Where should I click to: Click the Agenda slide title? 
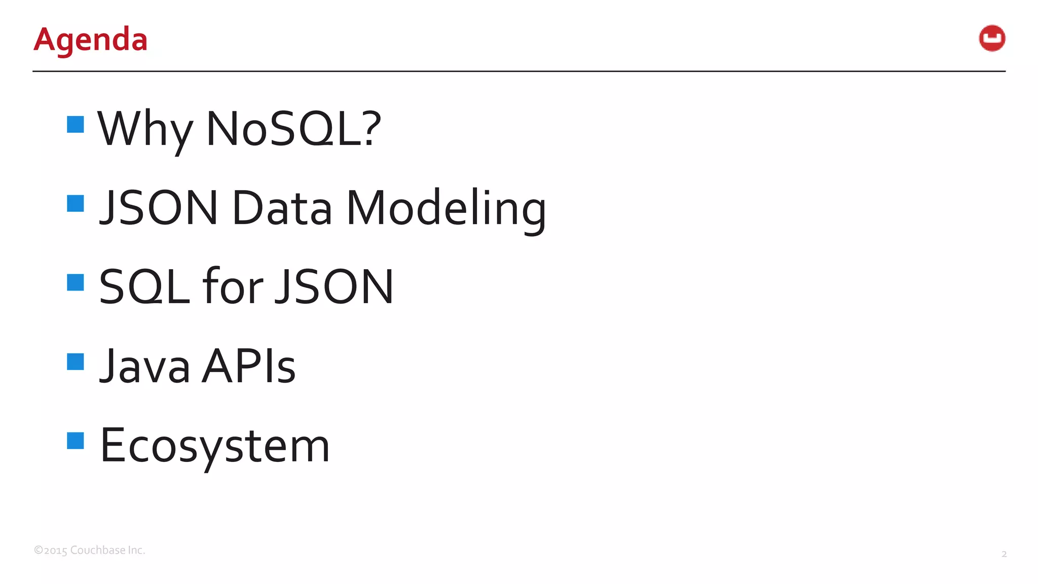click(91, 40)
